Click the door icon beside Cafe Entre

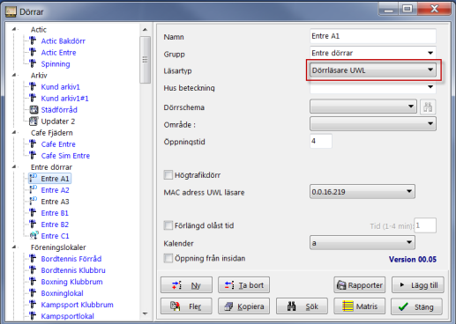33,144
